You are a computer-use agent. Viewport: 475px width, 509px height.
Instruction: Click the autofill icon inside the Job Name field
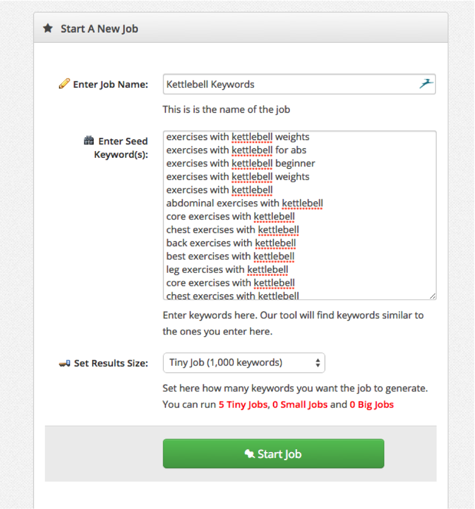coord(426,84)
